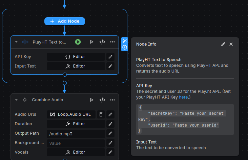Click the Output Path input field
Screen dimensions: 248x160
pyautogui.click(x=76, y=134)
